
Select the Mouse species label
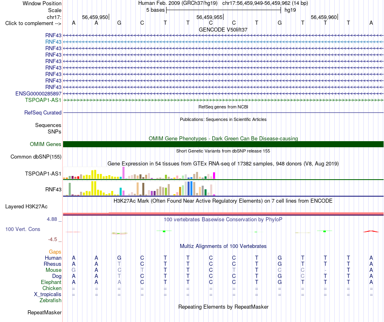[x=53, y=270]
